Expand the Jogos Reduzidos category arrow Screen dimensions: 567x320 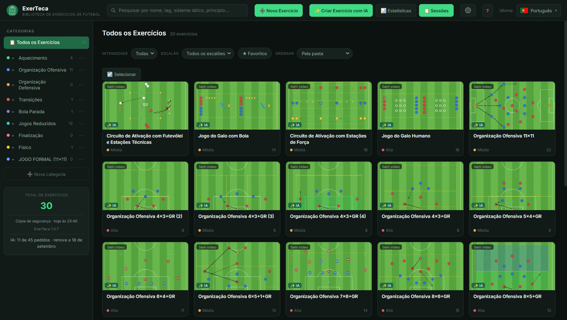coord(13,124)
